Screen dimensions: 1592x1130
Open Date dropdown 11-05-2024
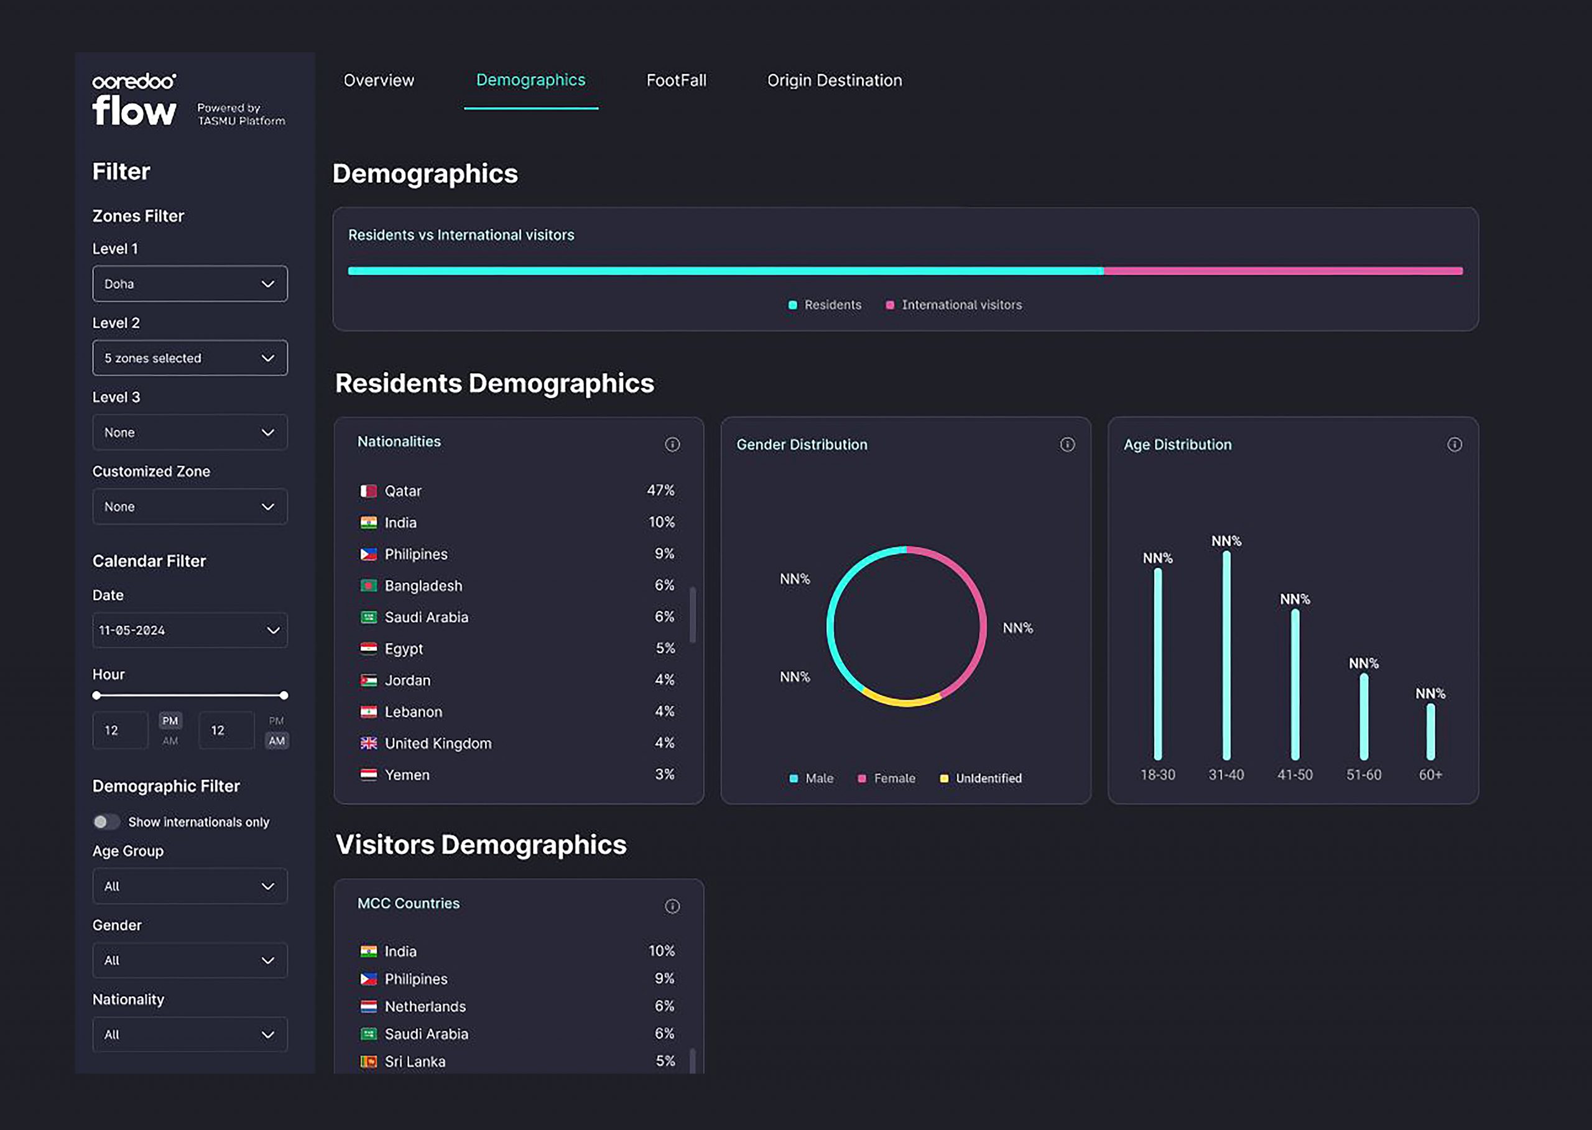tap(190, 631)
